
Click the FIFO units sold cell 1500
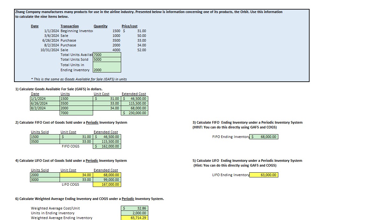point(45,137)
